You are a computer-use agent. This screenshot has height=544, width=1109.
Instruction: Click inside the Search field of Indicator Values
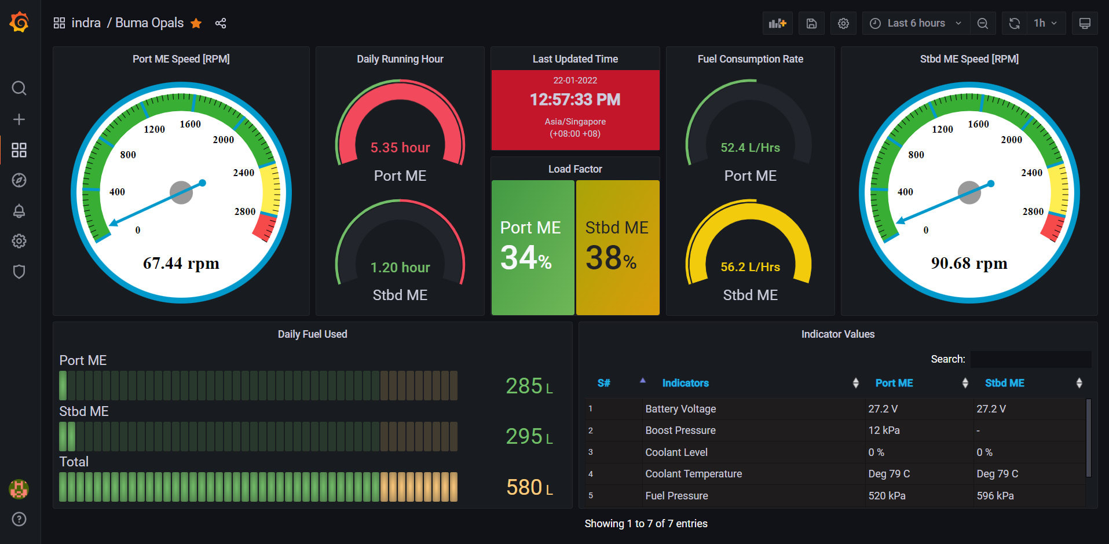1031,359
